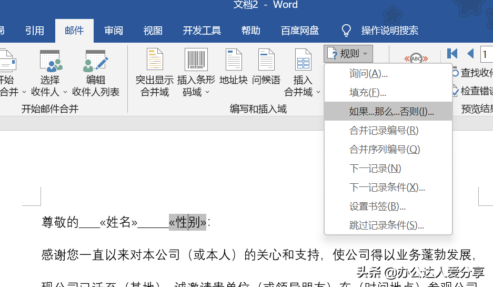
Task: Open the 帮助 tab
Action: [x=251, y=31]
